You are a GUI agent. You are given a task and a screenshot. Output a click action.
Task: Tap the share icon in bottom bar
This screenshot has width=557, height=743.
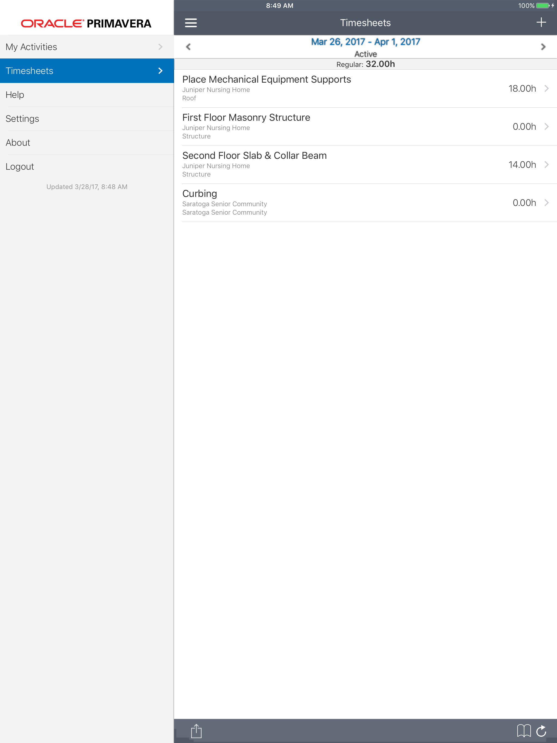point(196,730)
